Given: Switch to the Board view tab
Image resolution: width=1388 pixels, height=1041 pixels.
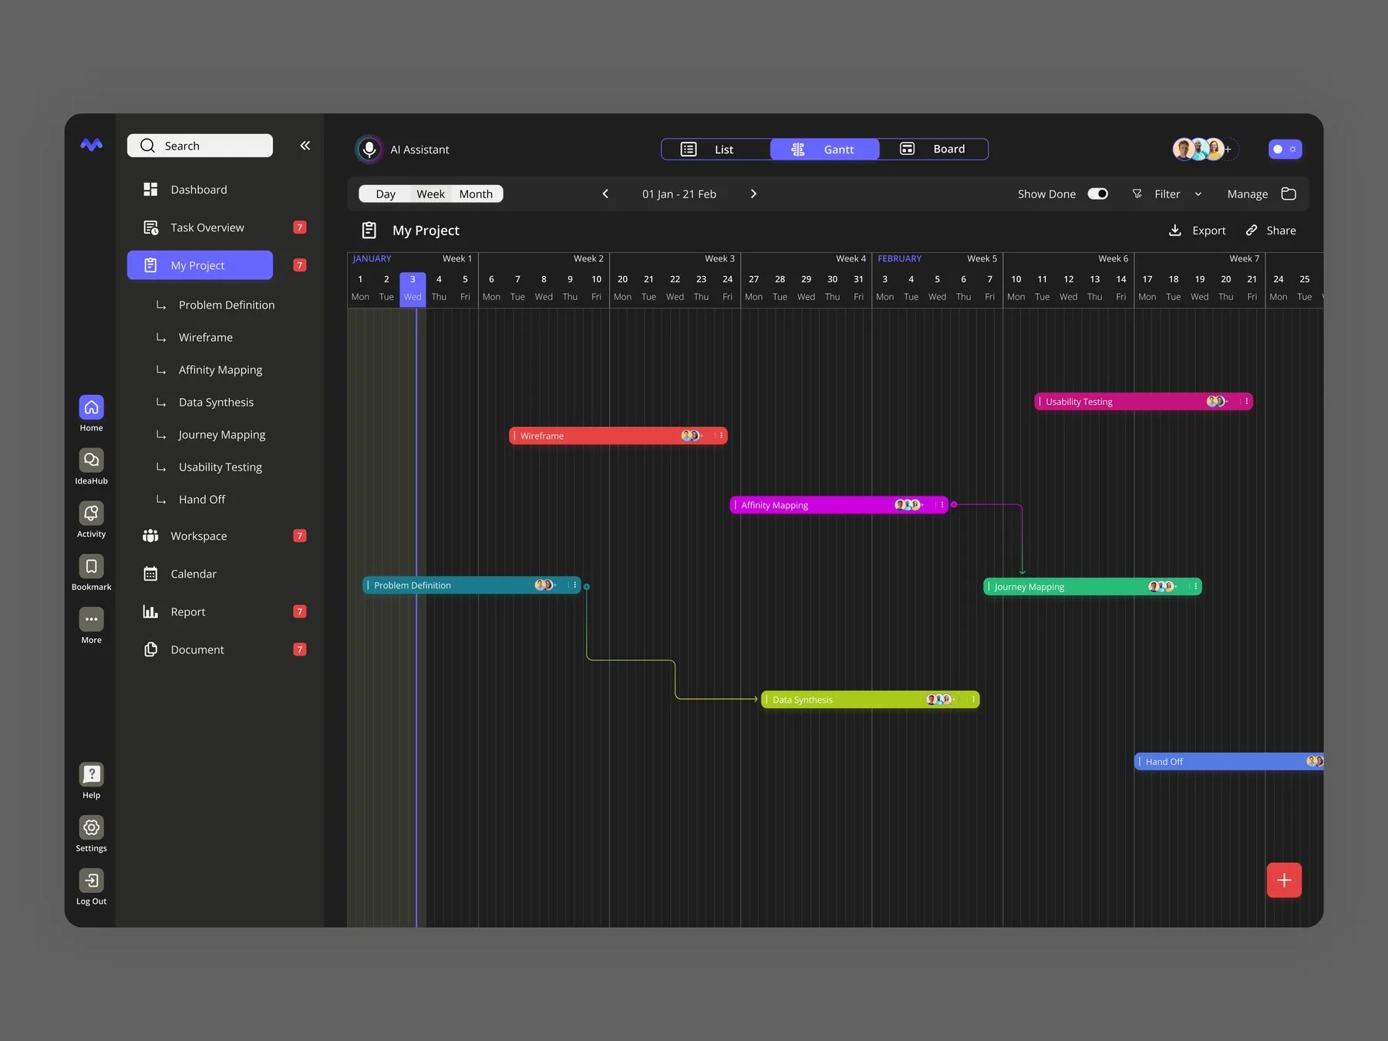Looking at the screenshot, I should (x=933, y=149).
